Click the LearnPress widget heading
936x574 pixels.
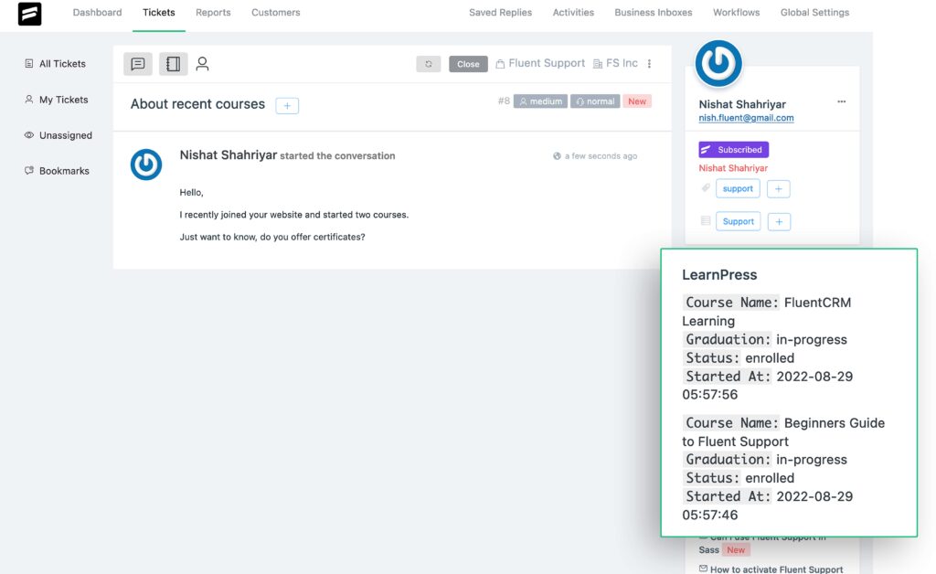point(719,275)
